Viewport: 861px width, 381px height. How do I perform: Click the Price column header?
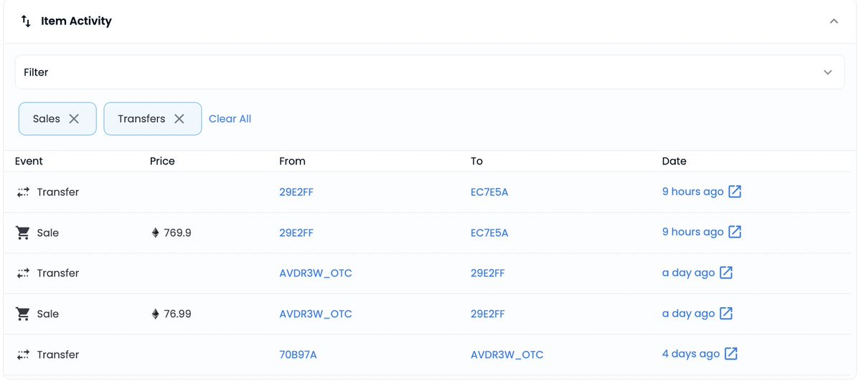pos(163,161)
